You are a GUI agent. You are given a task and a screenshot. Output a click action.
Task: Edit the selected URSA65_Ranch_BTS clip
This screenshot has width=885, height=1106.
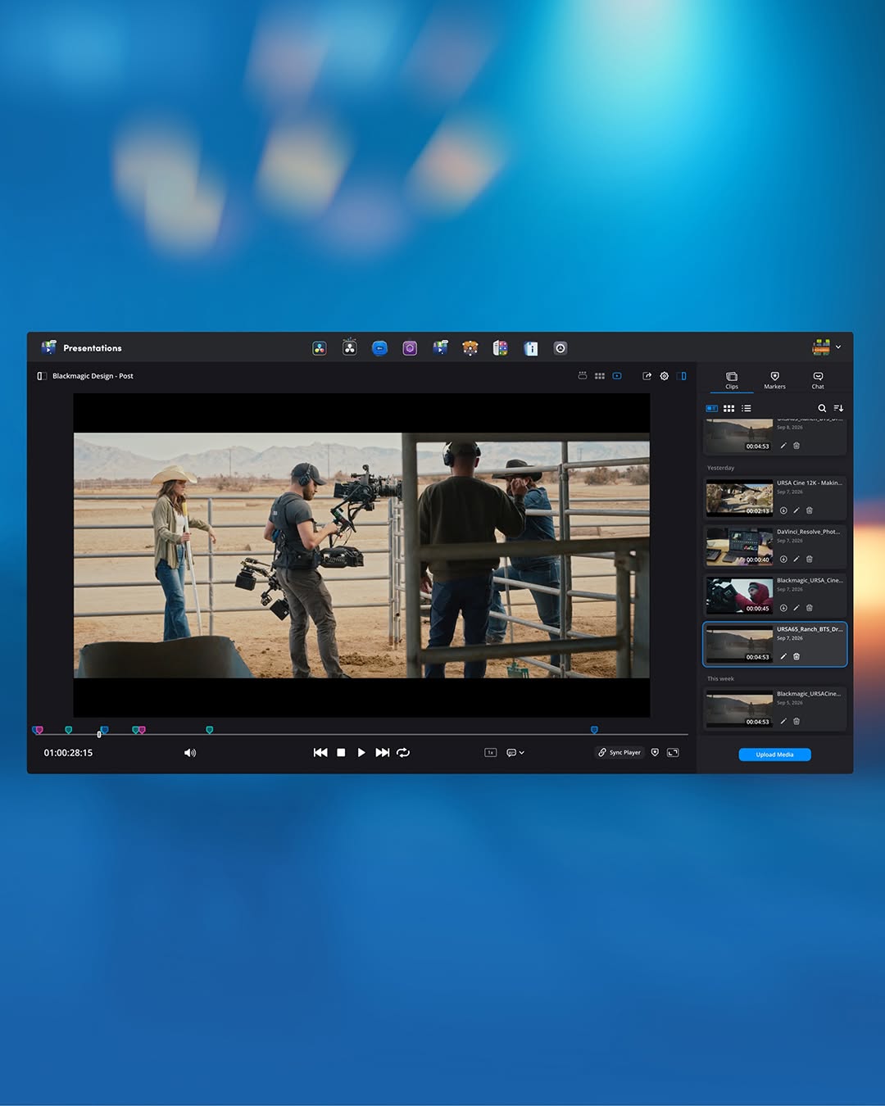[x=783, y=656]
